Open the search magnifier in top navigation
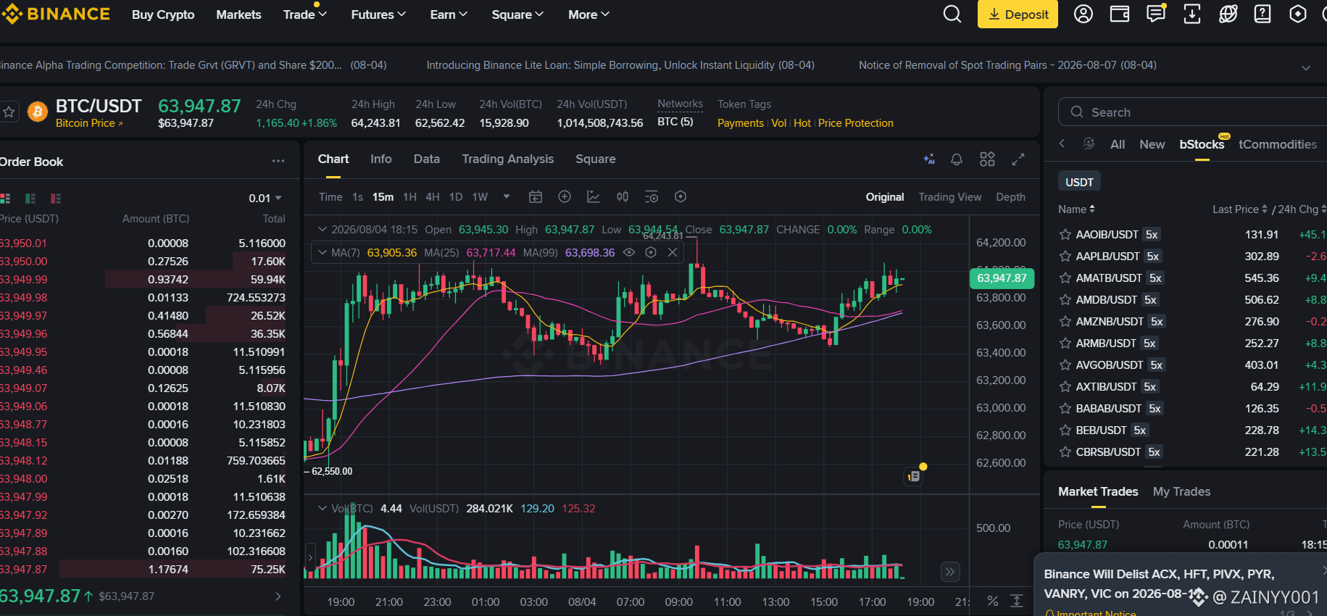The width and height of the screenshot is (1327, 616). click(952, 14)
